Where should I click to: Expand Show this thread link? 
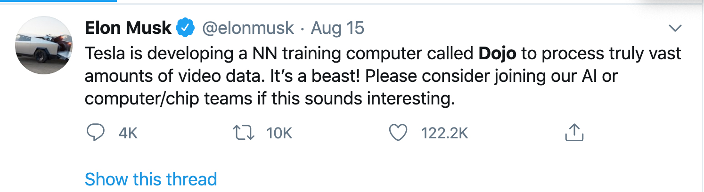tap(151, 179)
